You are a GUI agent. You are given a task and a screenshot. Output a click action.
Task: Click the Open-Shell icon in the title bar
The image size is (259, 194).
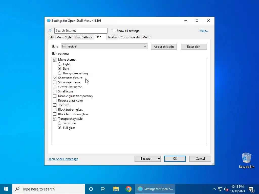(x=49, y=21)
